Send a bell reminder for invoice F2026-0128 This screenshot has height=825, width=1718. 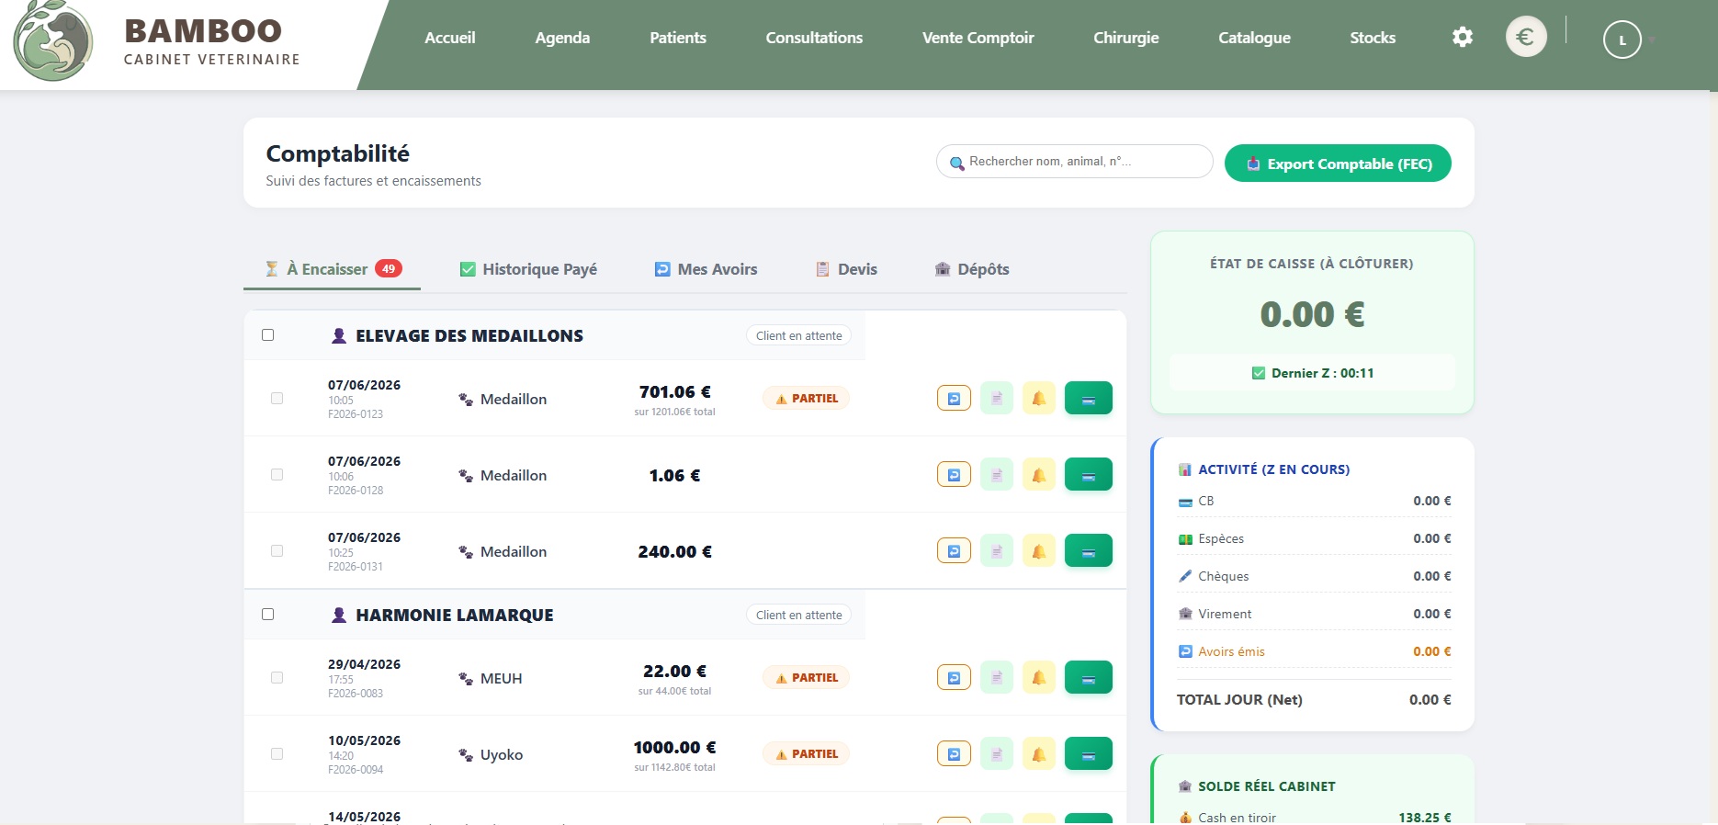1039,474
